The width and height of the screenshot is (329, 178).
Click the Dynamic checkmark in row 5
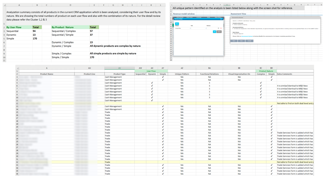152,83
